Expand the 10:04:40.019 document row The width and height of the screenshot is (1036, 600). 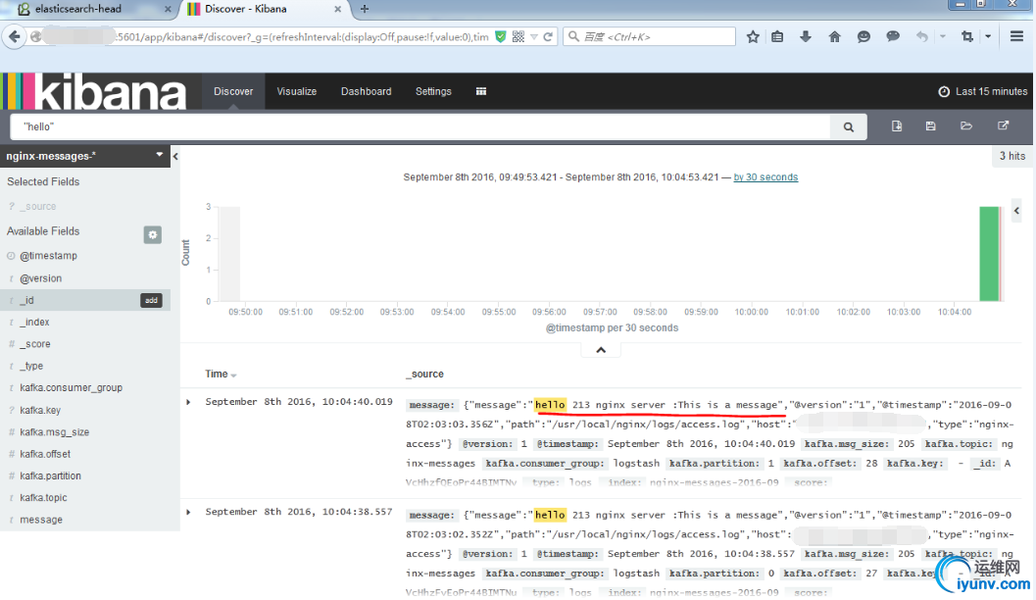188,402
